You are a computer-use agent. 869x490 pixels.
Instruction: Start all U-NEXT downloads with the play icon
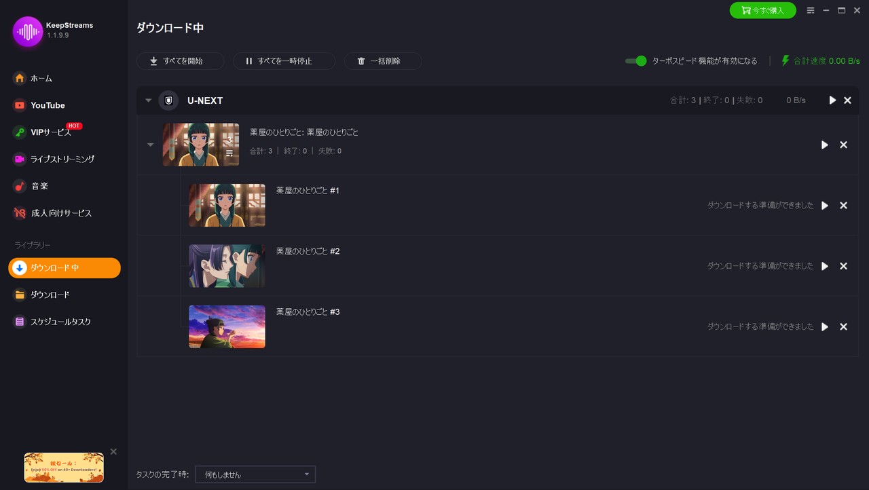[x=832, y=100]
